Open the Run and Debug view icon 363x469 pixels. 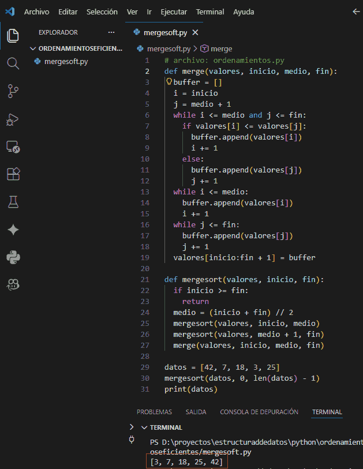[13, 119]
